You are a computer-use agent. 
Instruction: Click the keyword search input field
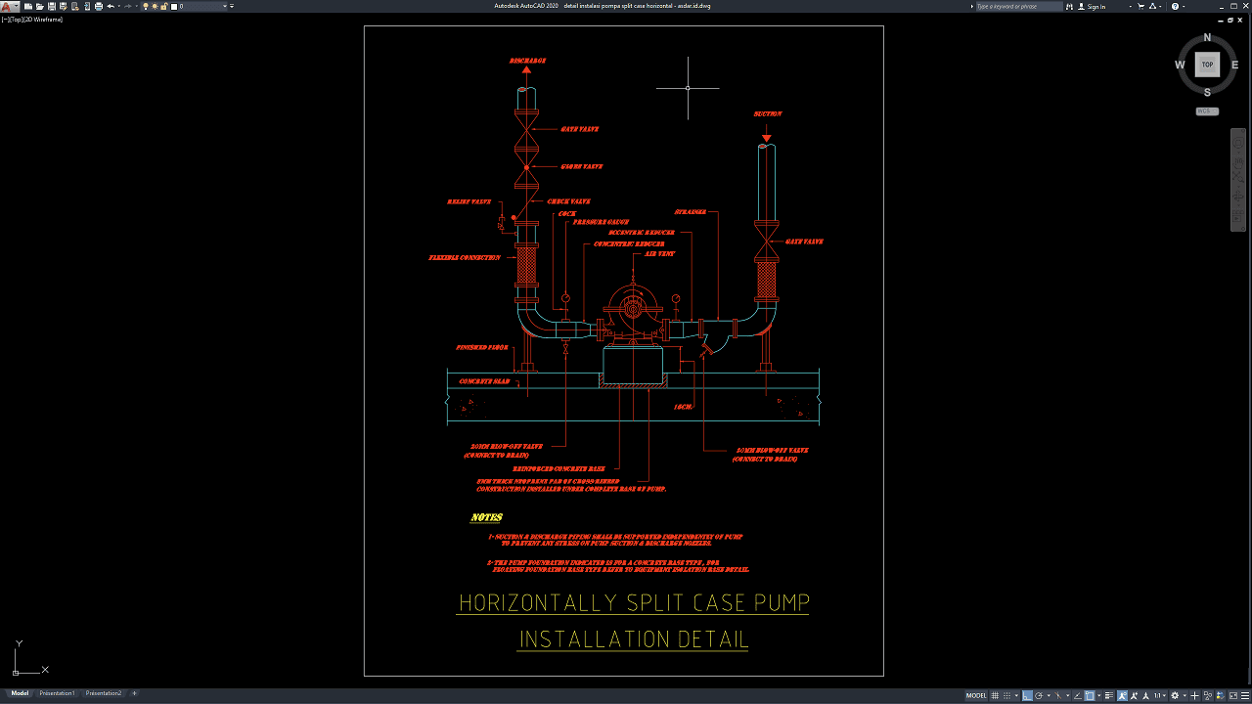pyautogui.click(x=1018, y=6)
